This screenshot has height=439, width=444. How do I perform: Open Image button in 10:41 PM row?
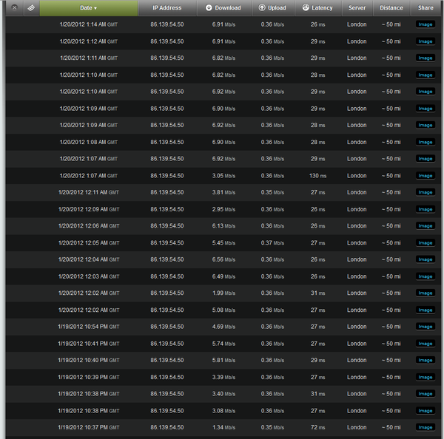425,344
